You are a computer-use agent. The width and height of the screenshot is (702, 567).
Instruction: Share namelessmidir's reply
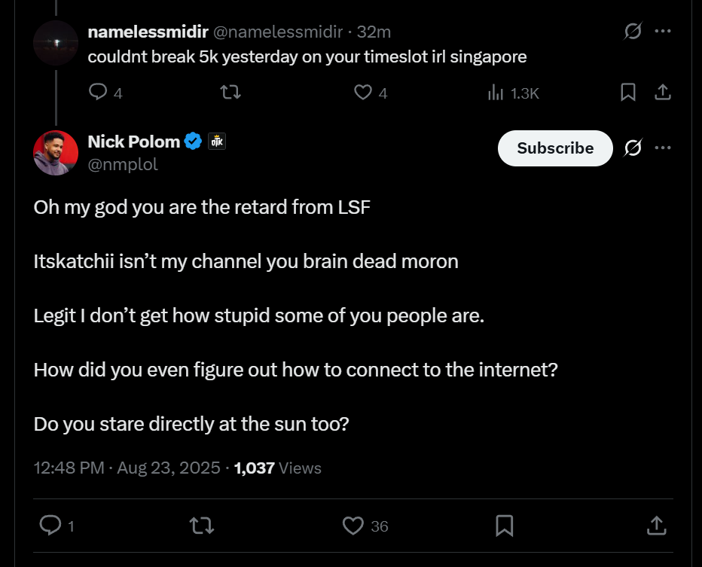tap(662, 92)
